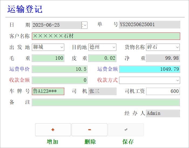
Task: Click the 运费单价 field with 10.5
Action: pos(60,69)
